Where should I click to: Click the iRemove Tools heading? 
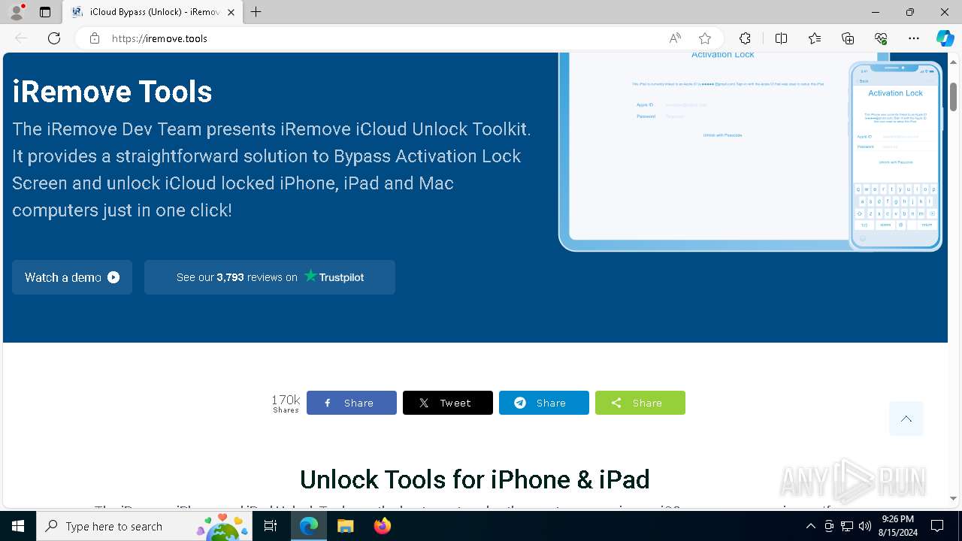click(x=112, y=92)
